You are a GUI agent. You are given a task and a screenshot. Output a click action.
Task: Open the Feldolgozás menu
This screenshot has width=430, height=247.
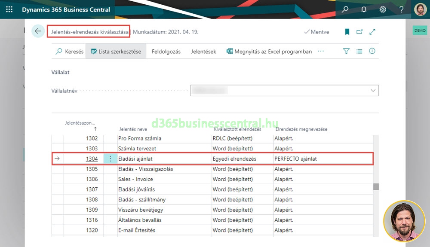pos(166,52)
